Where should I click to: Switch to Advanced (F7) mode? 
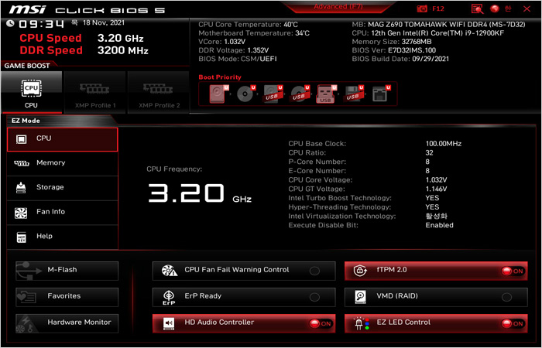338,7
